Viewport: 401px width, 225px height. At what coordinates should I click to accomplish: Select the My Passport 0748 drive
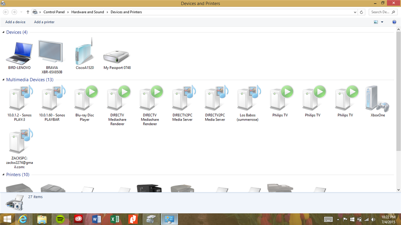(x=117, y=59)
